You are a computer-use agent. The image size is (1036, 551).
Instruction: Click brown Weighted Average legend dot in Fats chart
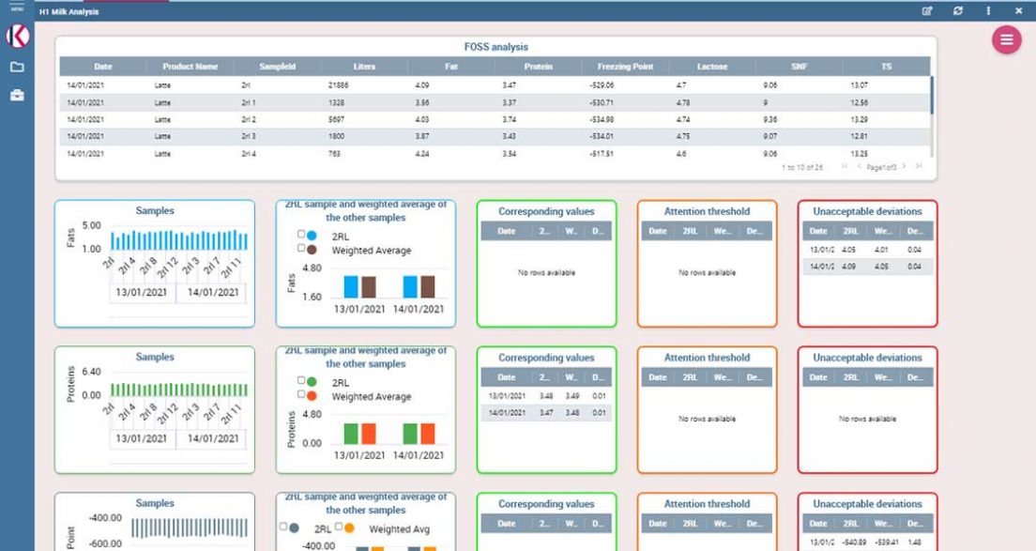(312, 250)
